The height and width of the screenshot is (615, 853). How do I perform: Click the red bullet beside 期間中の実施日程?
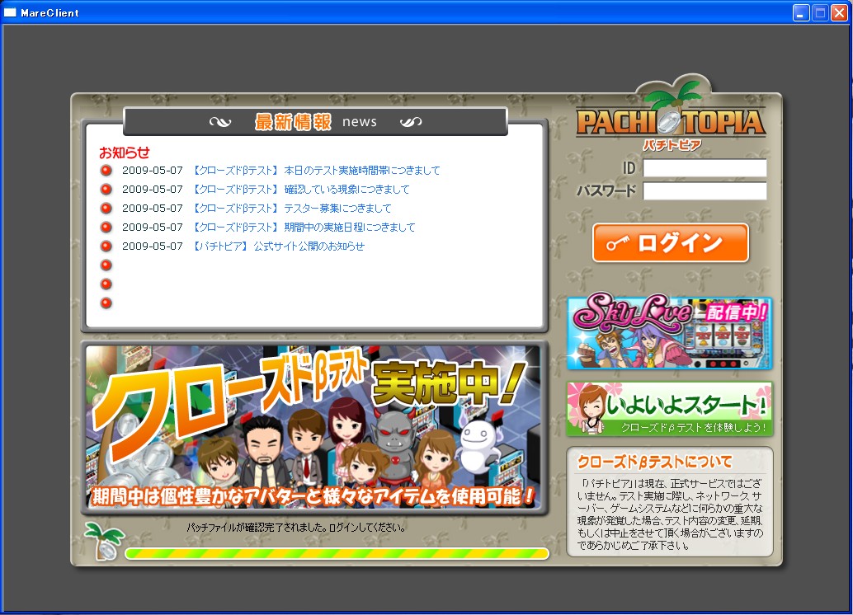tap(106, 228)
